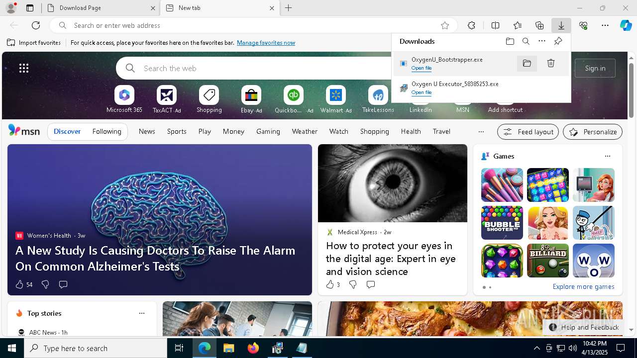Open Collections icon in toolbar
Screen dimensions: 637x358
[x=539, y=25]
